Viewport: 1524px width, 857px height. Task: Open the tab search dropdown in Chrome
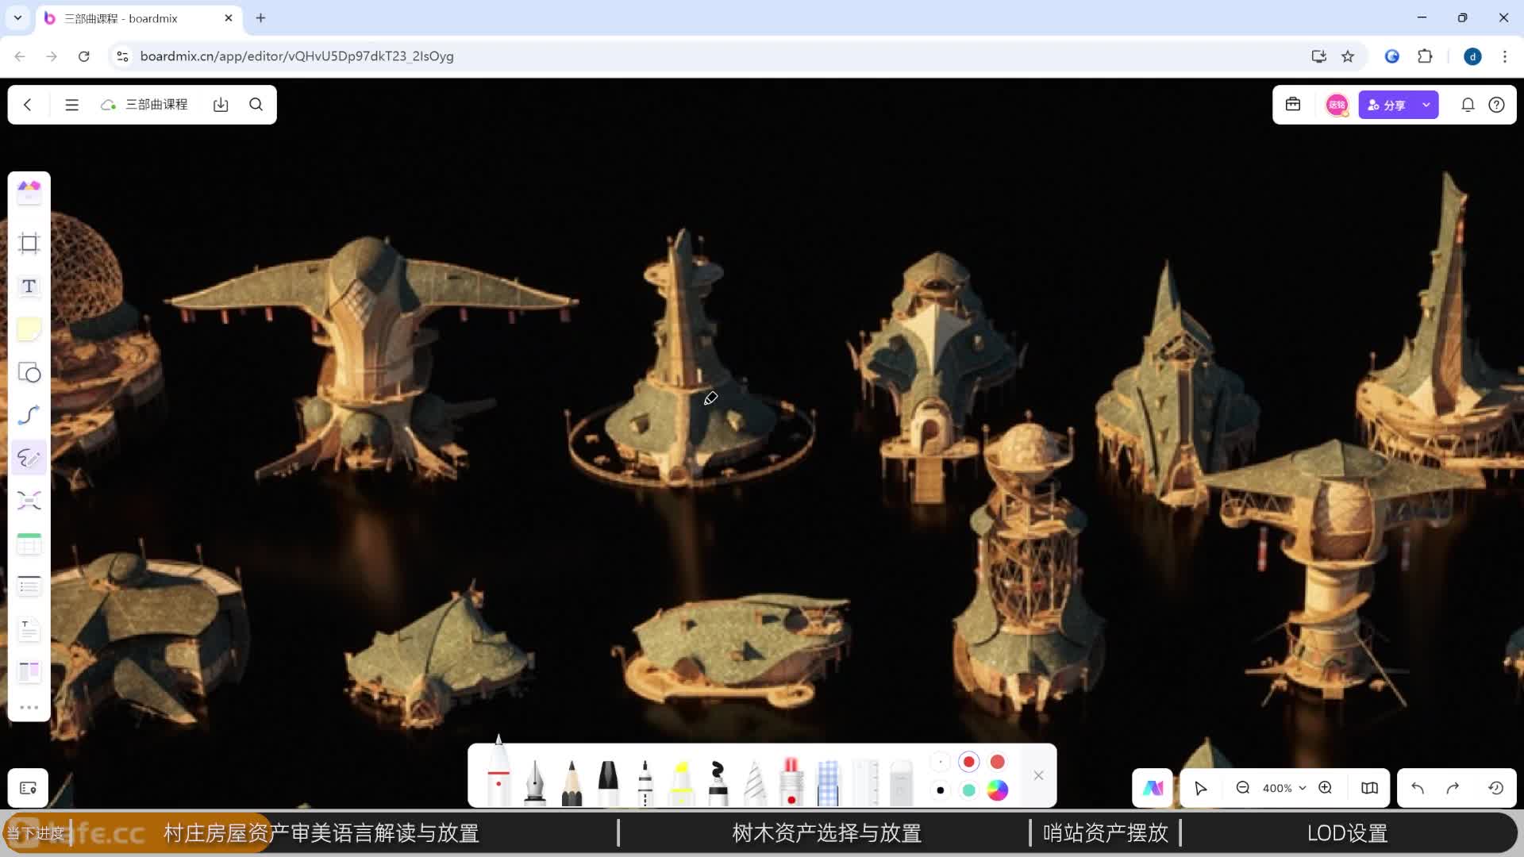17,17
